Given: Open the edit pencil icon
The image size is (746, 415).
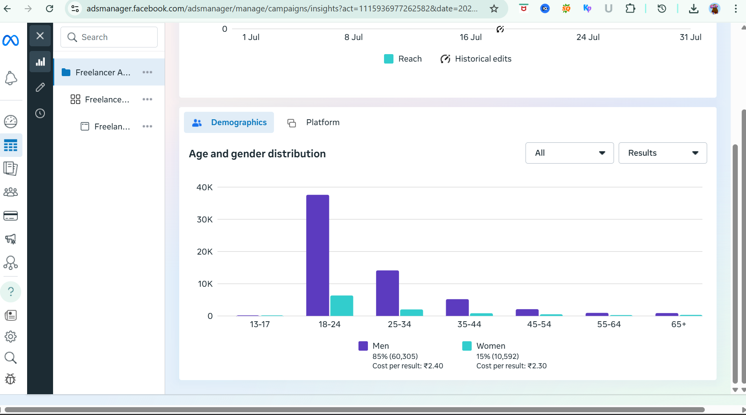Looking at the screenshot, I should [x=40, y=87].
